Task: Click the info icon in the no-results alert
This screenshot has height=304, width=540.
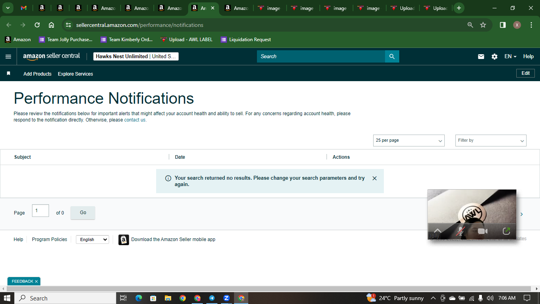Action: [168, 178]
